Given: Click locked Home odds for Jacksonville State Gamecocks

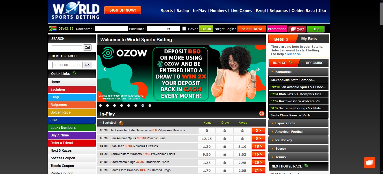Looking at the screenshot, I should tap(207, 131).
